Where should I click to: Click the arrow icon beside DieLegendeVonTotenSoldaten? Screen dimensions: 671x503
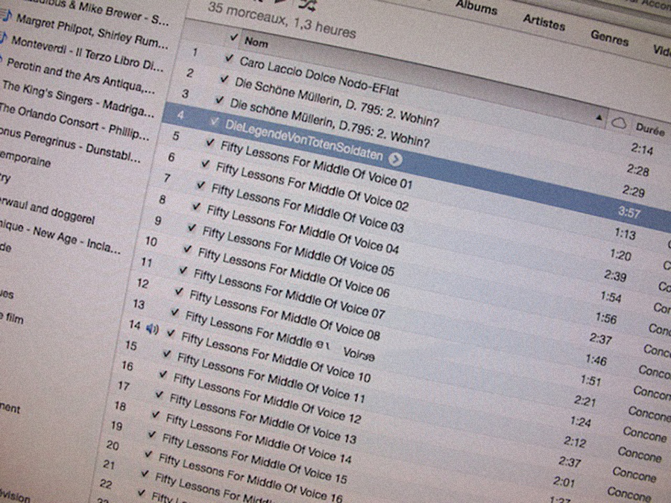[x=395, y=158]
